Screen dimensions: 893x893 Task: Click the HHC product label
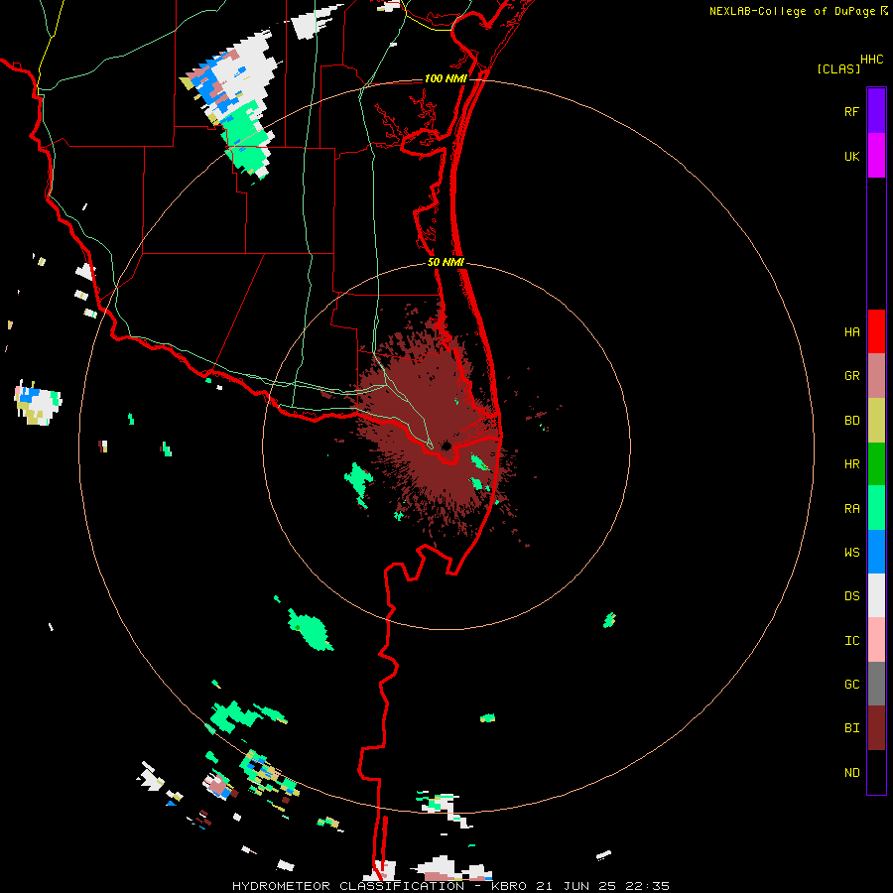tap(871, 60)
